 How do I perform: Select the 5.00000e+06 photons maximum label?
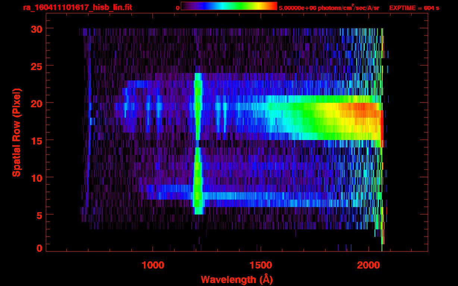[329, 8]
